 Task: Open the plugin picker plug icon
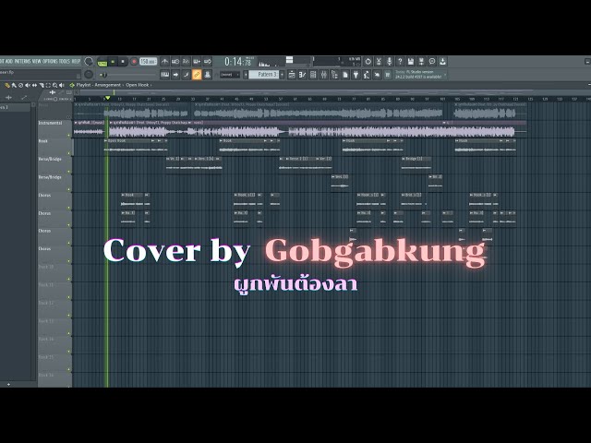[x=356, y=75]
